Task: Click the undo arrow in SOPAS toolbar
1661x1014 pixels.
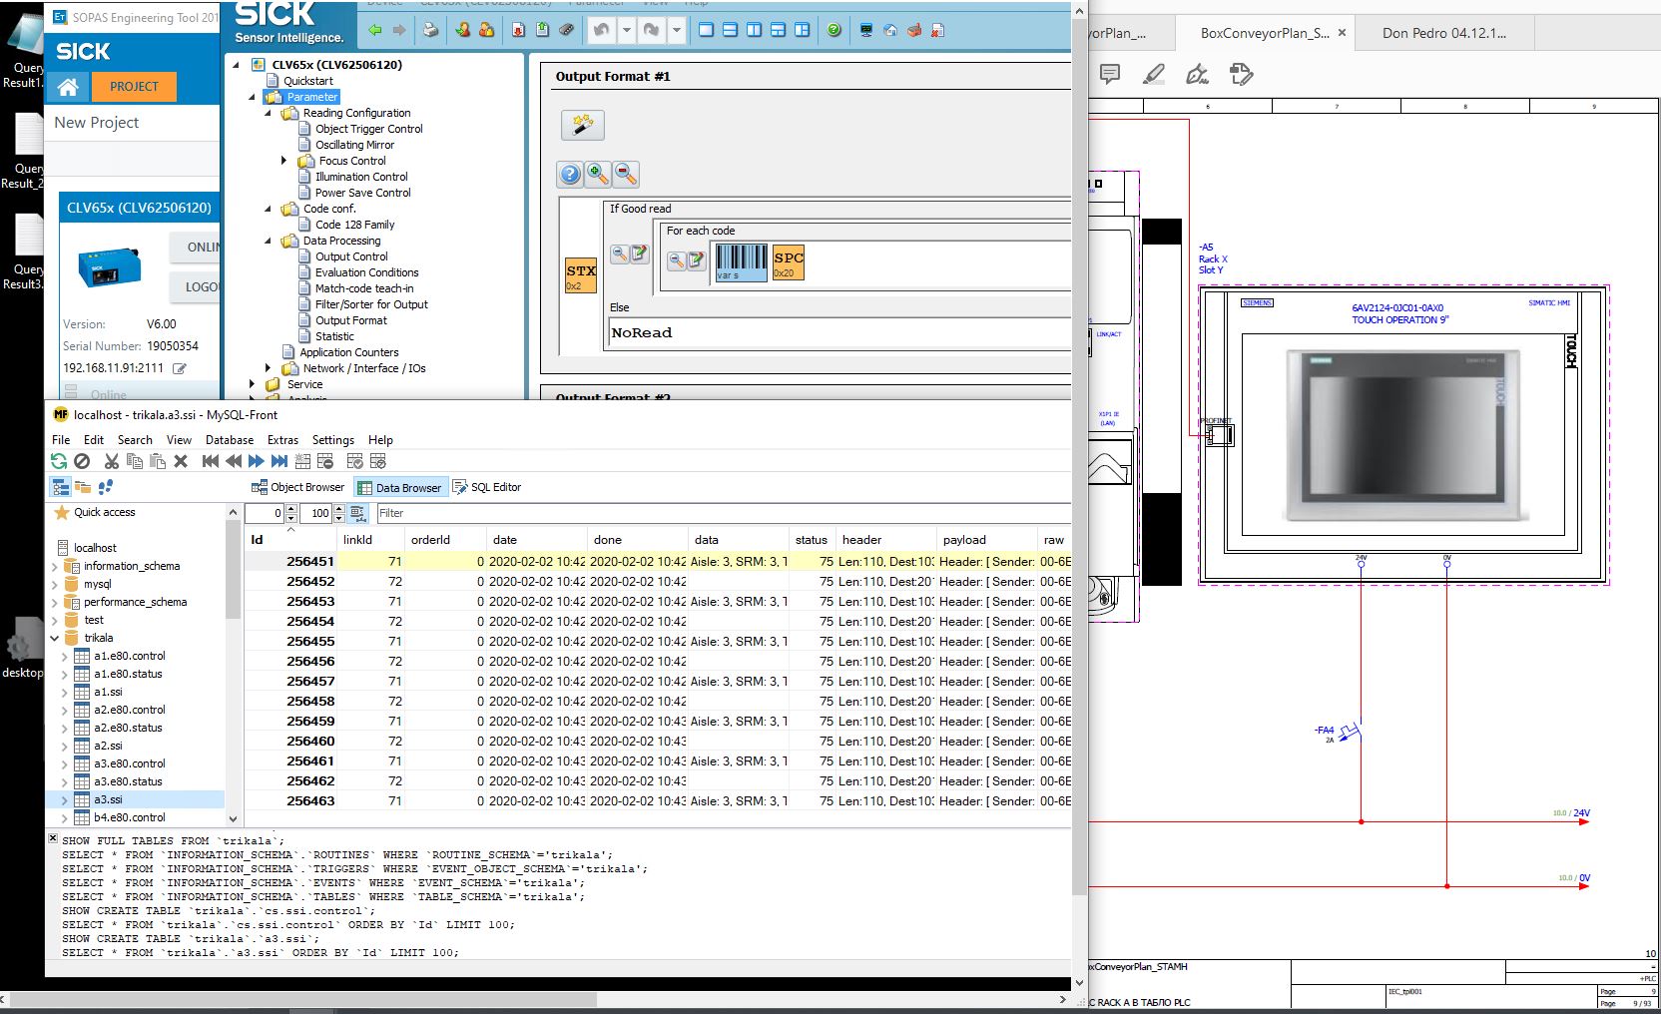Action: tap(599, 30)
